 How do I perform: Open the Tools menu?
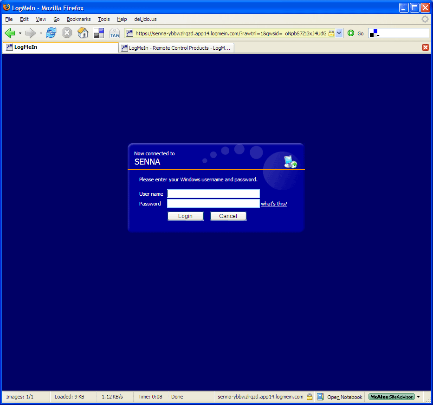(104, 19)
